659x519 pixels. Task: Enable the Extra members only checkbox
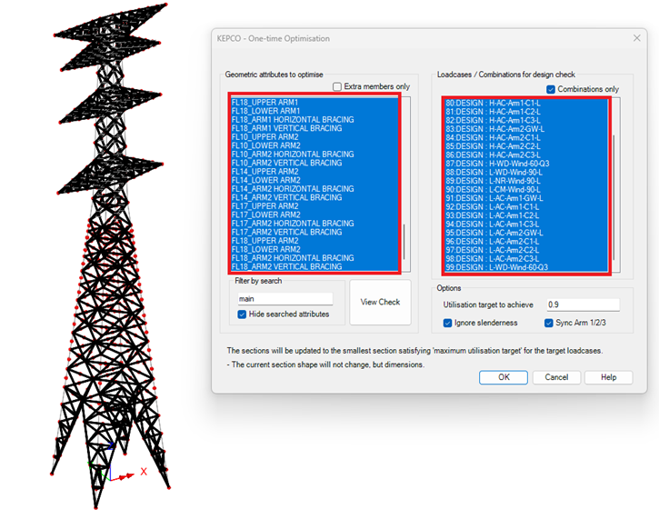click(338, 87)
